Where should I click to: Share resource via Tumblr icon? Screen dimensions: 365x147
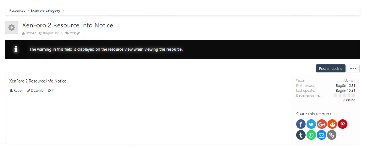[x=301, y=135]
